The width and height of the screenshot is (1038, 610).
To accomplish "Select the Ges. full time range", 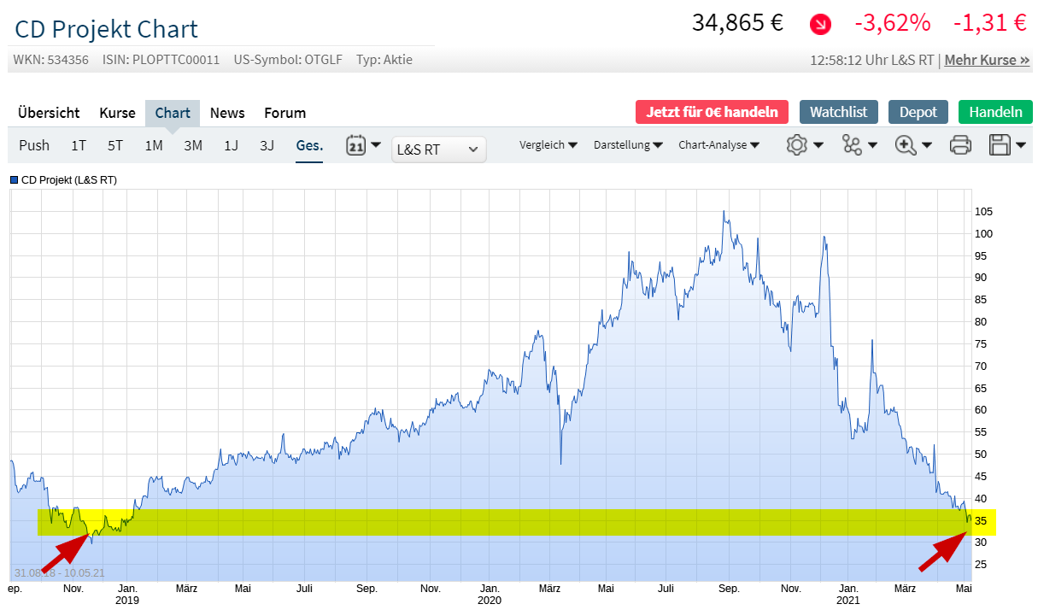I will (x=310, y=145).
